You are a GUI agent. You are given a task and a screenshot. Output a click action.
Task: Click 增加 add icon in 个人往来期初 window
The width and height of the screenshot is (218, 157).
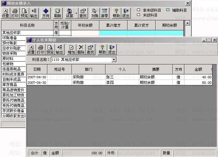click(x=71, y=50)
